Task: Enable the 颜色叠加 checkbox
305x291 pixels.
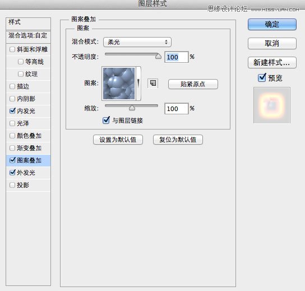Action: coord(12,136)
